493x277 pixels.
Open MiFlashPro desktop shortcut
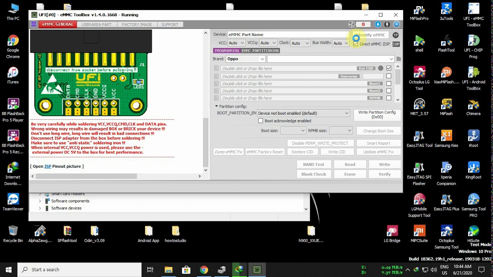click(419, 13)
